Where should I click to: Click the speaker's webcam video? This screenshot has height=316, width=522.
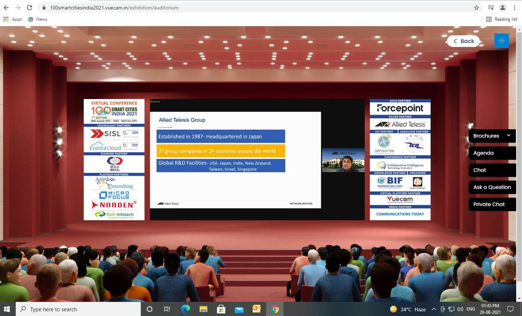pos(343,160)
